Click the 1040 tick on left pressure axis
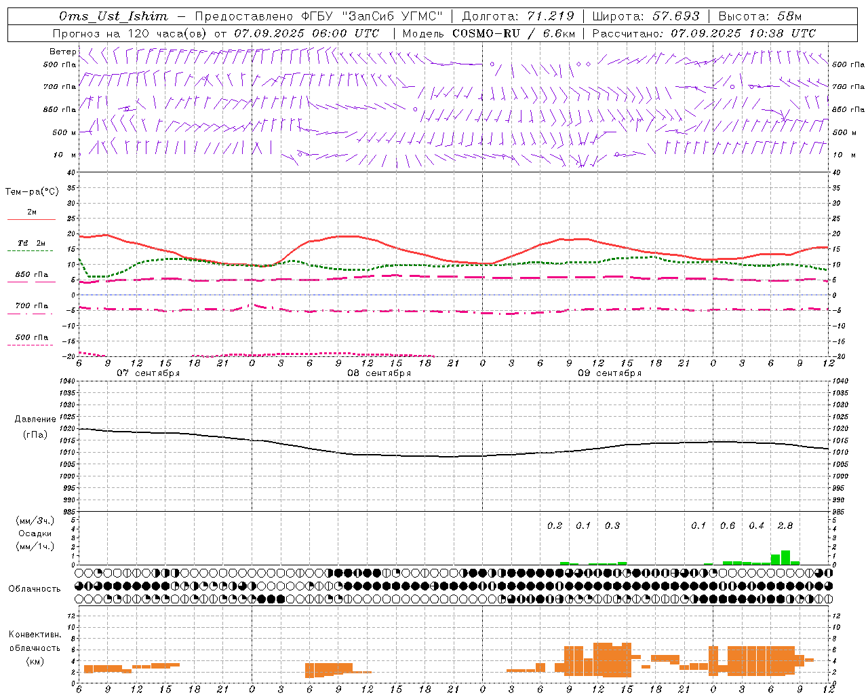The image size is (868, 695). [x=66, y=381]
